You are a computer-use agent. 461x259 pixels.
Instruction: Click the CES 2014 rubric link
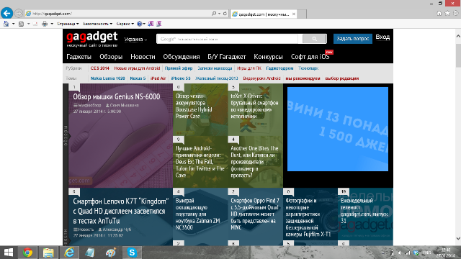(99, 68)
